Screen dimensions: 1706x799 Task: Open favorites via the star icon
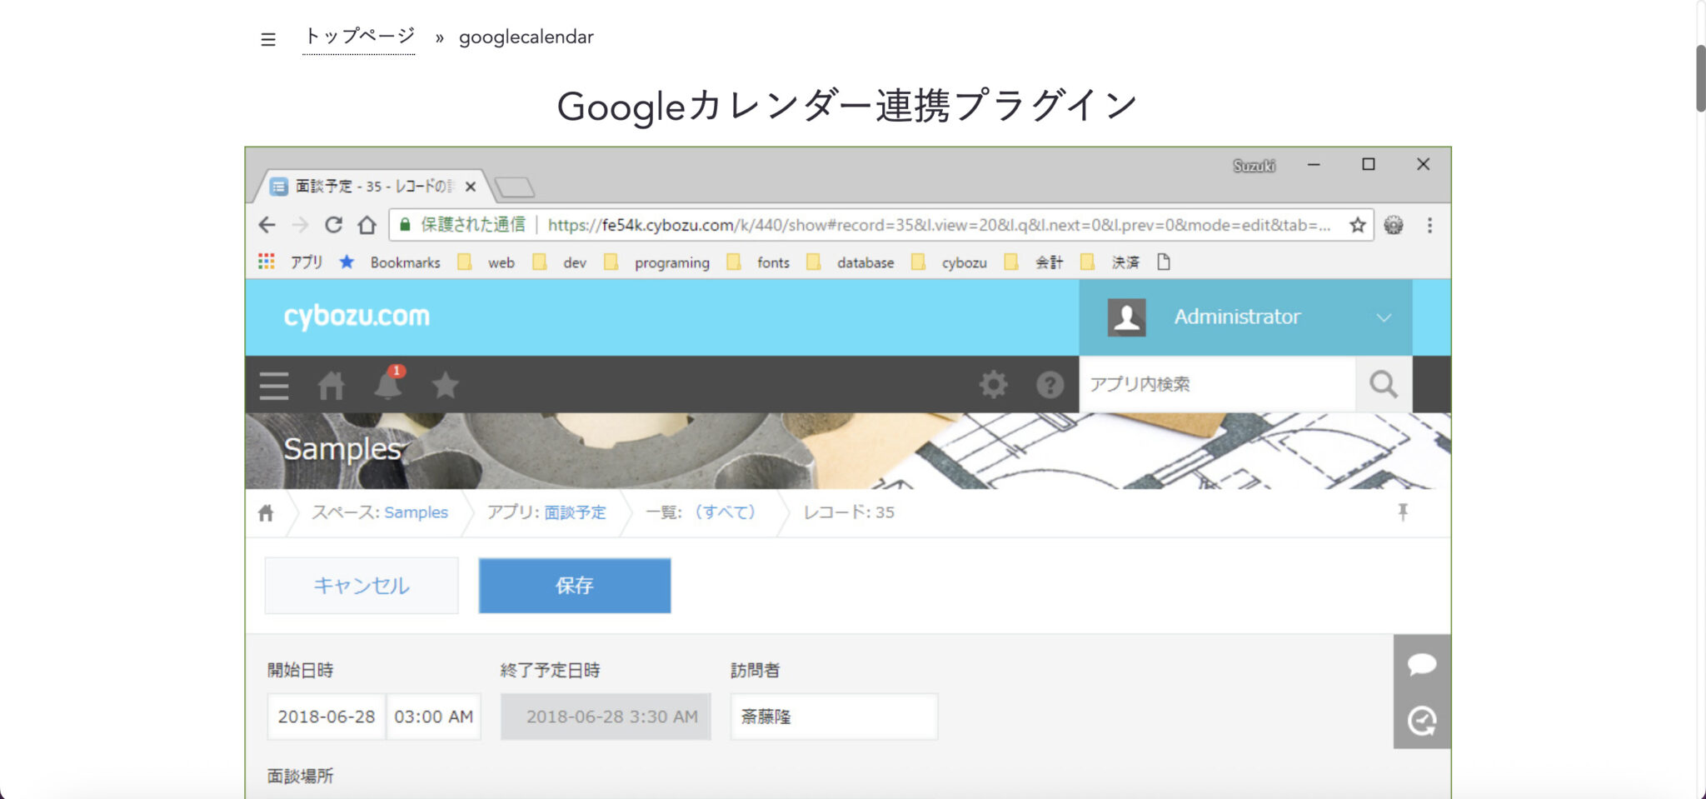point(445,385)
